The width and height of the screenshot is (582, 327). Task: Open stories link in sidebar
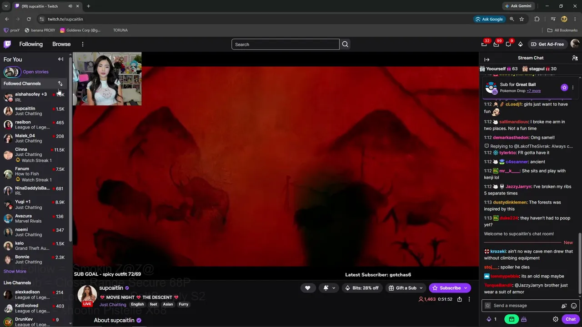tap(35, 72)
